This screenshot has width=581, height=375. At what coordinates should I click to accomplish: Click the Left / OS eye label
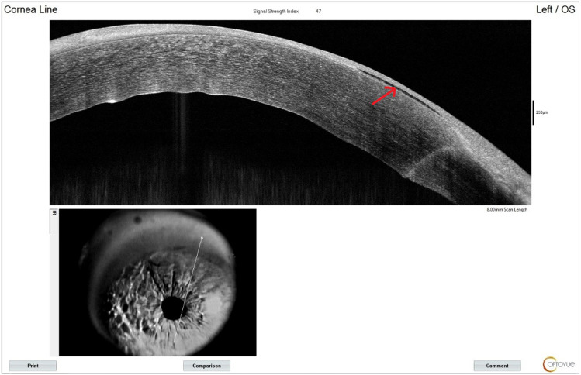[x=555, y=10]
